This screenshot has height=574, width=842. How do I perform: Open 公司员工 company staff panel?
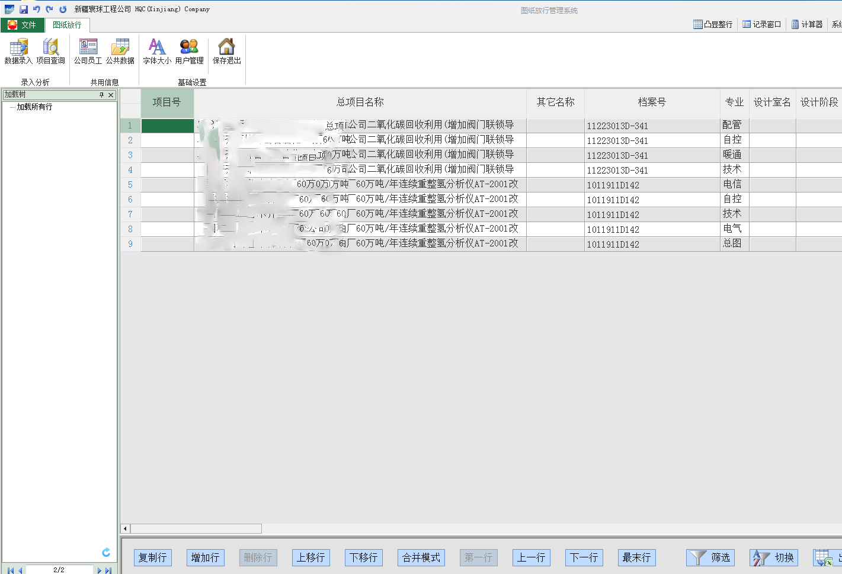[88, 51]
